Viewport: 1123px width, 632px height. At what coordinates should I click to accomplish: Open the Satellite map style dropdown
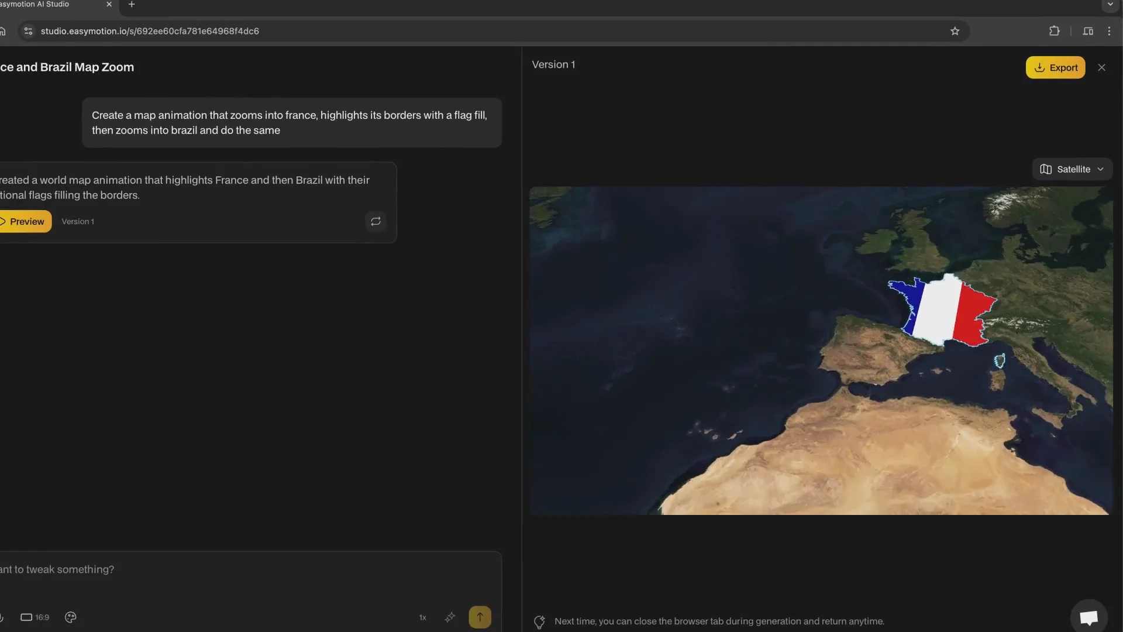coord(1073,169)
